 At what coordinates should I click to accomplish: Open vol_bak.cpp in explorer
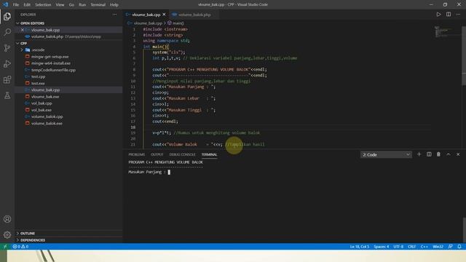[x=42, y=103]
